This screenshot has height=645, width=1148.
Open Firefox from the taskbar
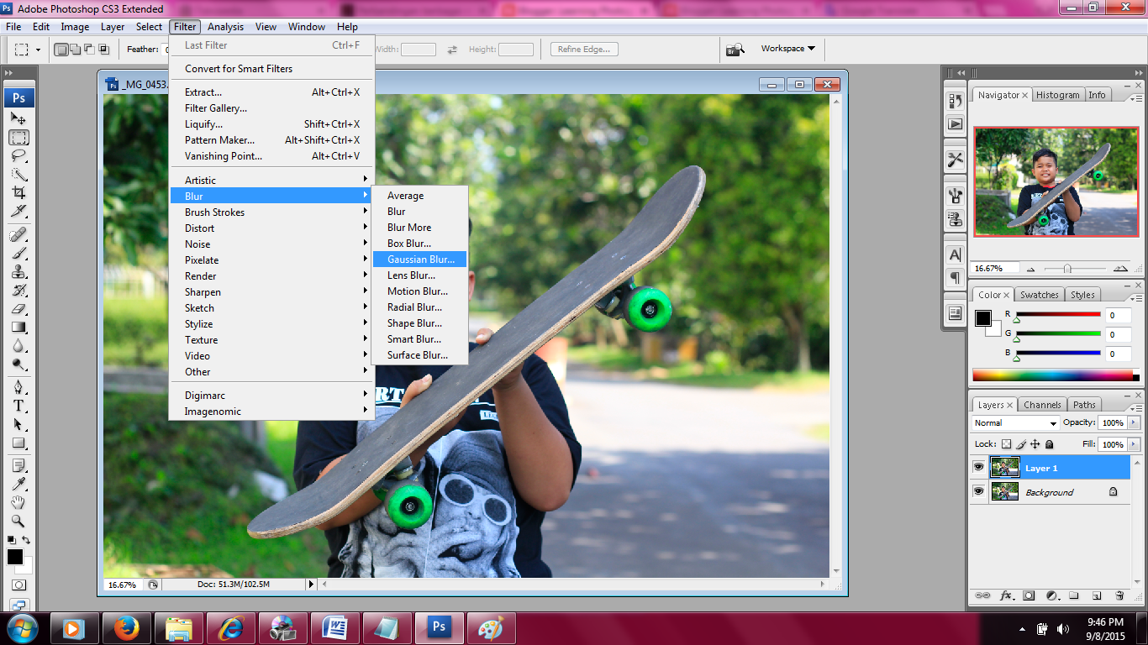127,628
